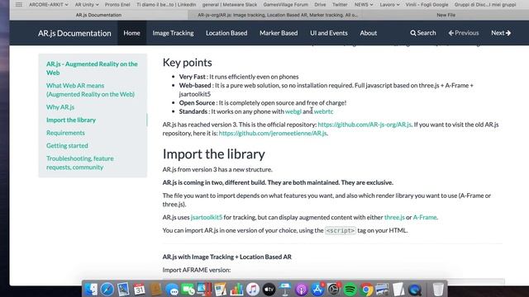The height and width of the screenshot is (297, 529).
Task: Open Image Tracking in navbar
Action: coord(173,33)
